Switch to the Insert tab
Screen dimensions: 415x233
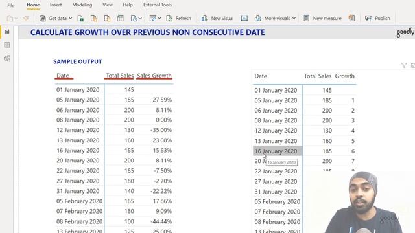[x=56, y=5]
